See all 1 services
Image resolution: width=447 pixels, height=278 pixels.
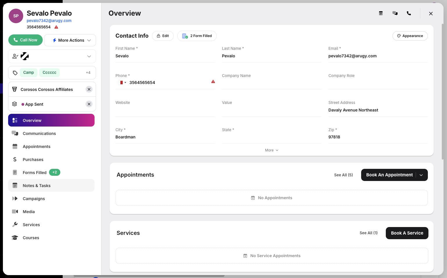(369, 233)
